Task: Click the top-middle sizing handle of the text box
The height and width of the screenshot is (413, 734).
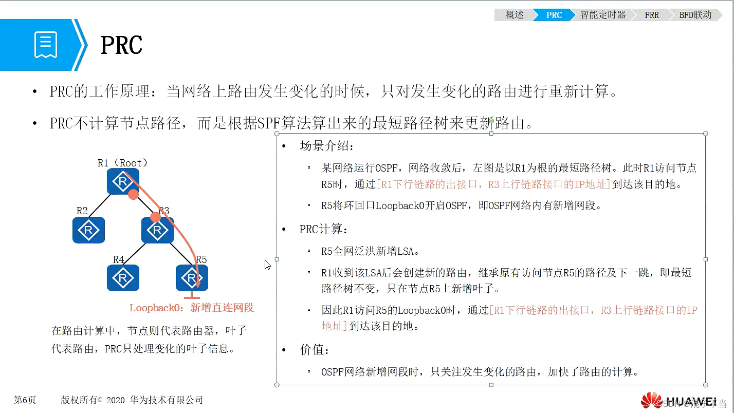Action: (491, 134)
